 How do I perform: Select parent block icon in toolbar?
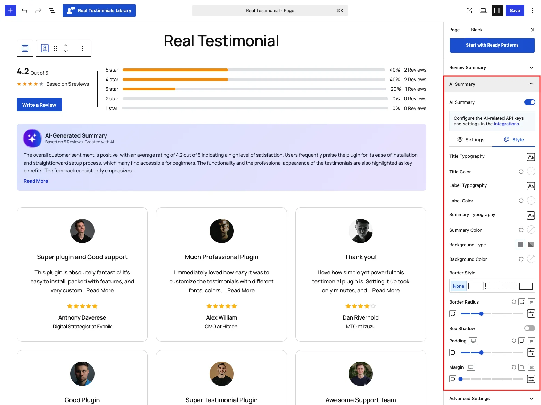[25, 48]
